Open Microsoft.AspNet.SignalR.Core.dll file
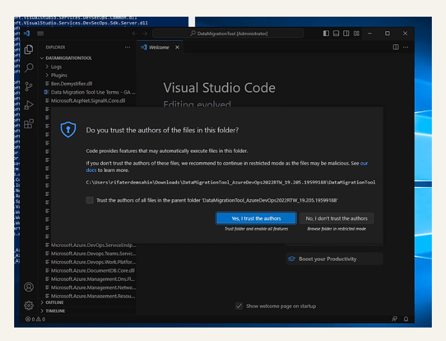 (x=88, y=101)
